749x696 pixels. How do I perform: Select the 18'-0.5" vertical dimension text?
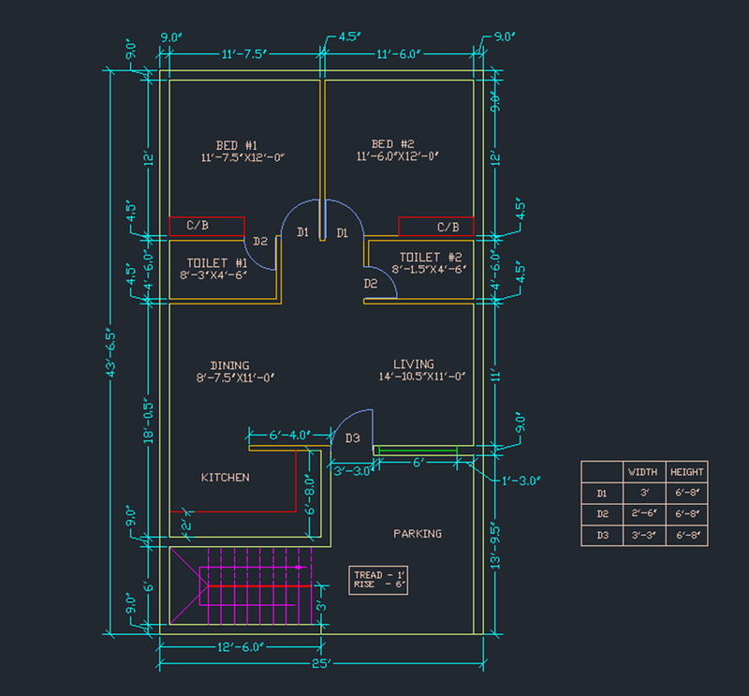[x=149, y=422]
